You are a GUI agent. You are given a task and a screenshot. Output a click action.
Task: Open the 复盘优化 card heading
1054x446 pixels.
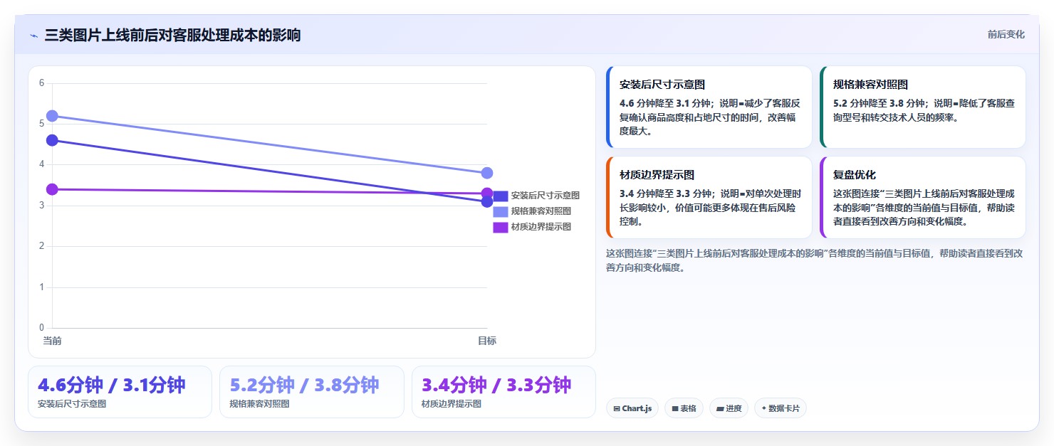tap(855, 175)
